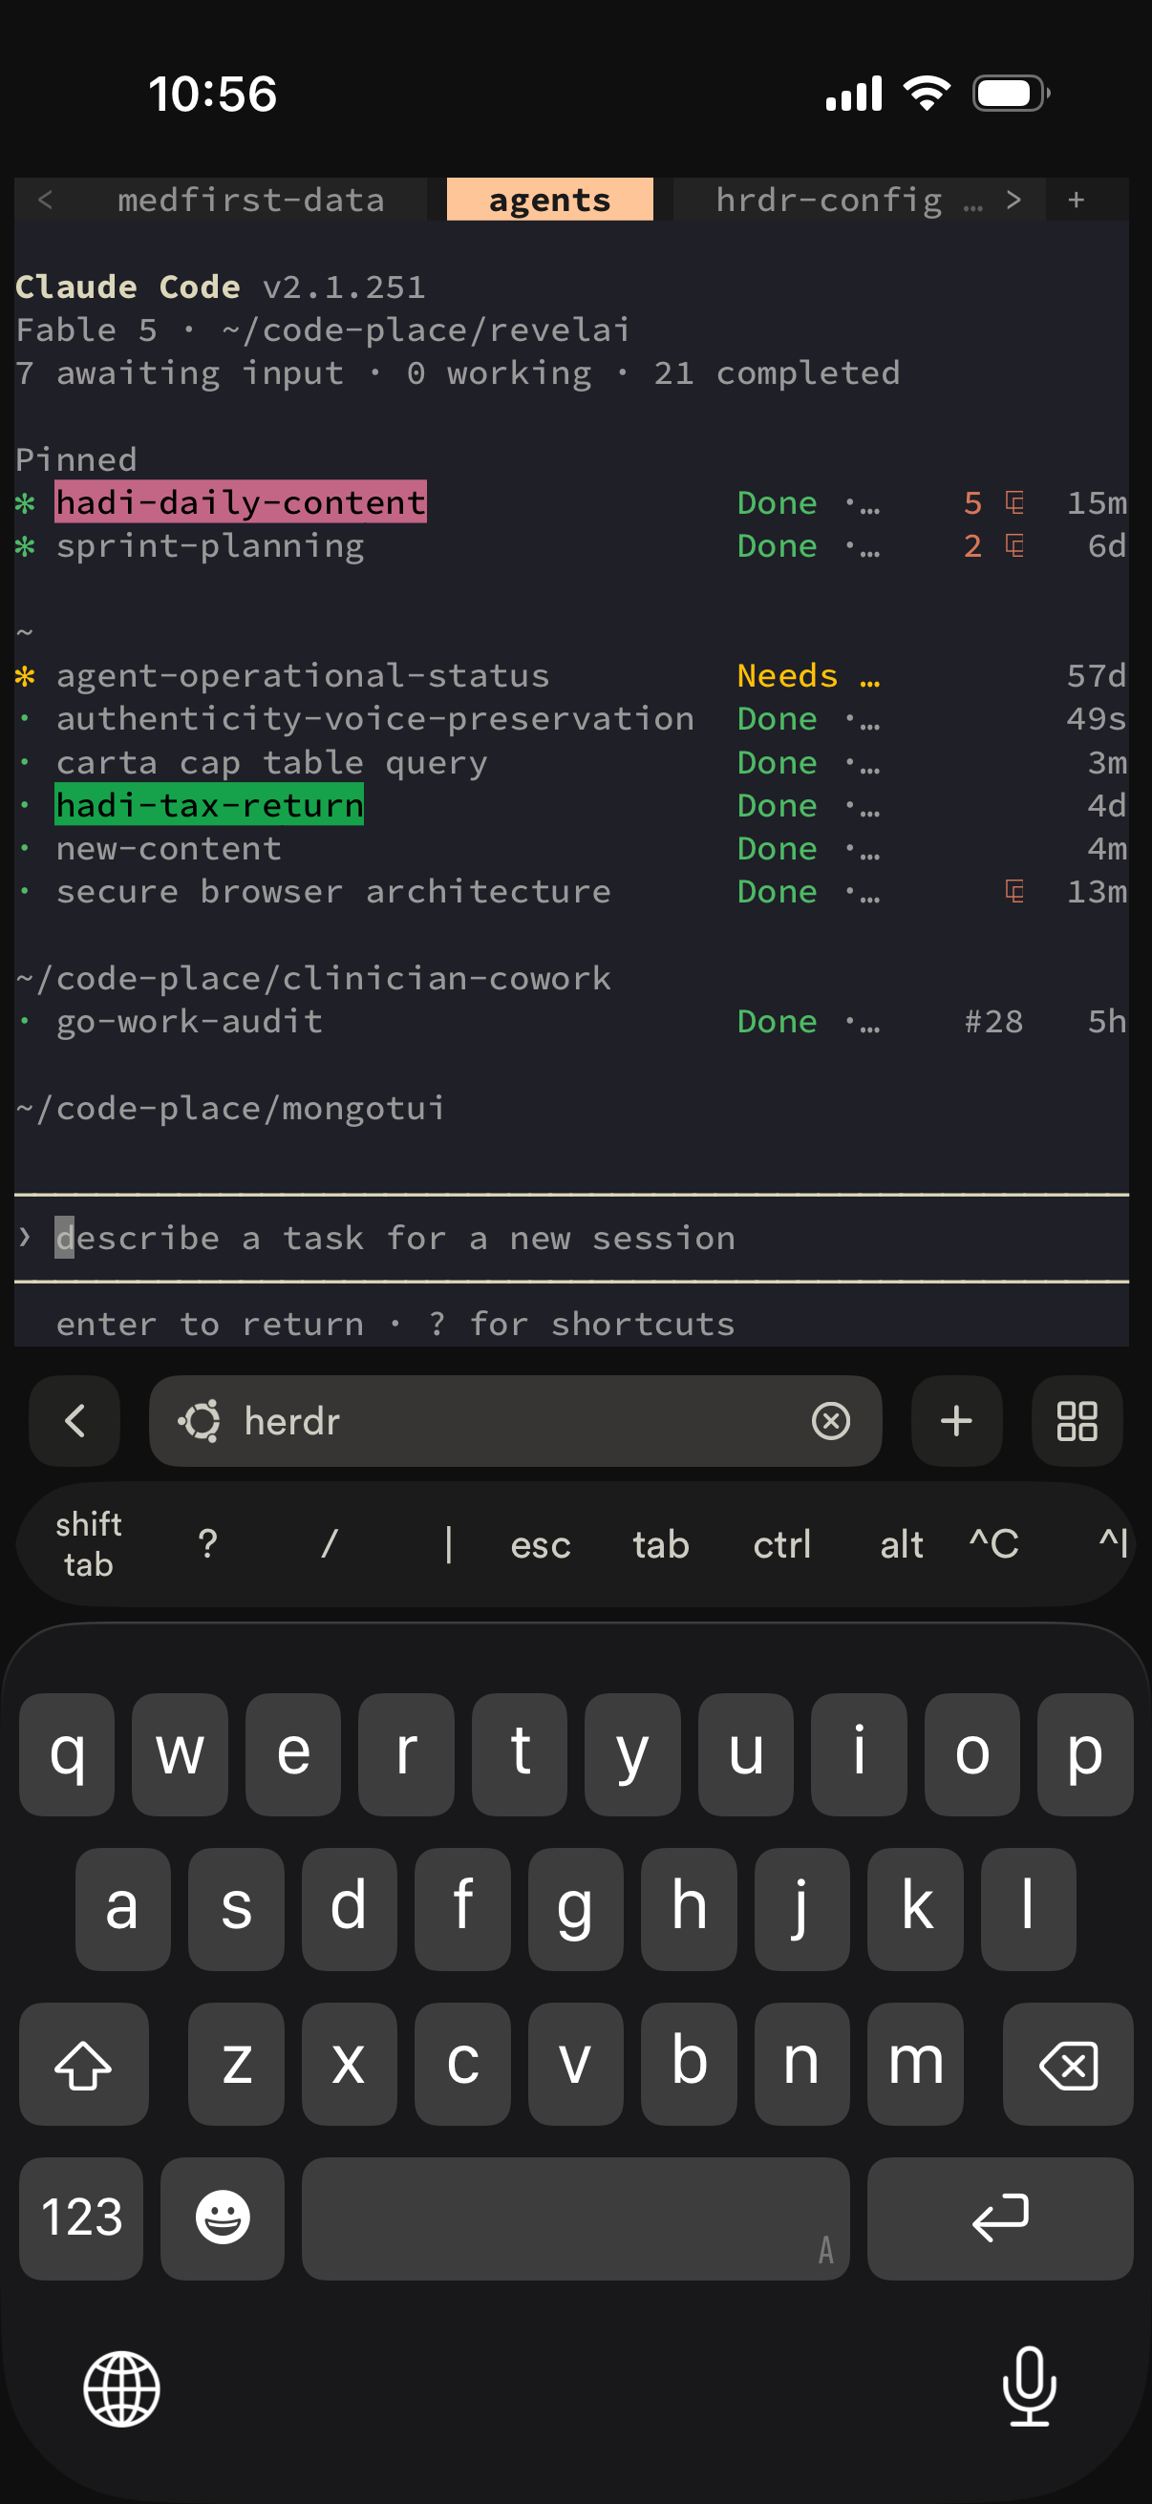The height and width of the screenshot is (2504, 1152).
Task: Tap the microphone dictation icon
Action: click(x=1029, y=2387)
